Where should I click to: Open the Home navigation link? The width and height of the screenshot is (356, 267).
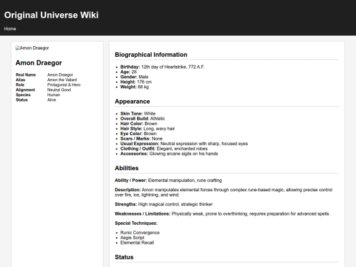click(x=10, y=29)
